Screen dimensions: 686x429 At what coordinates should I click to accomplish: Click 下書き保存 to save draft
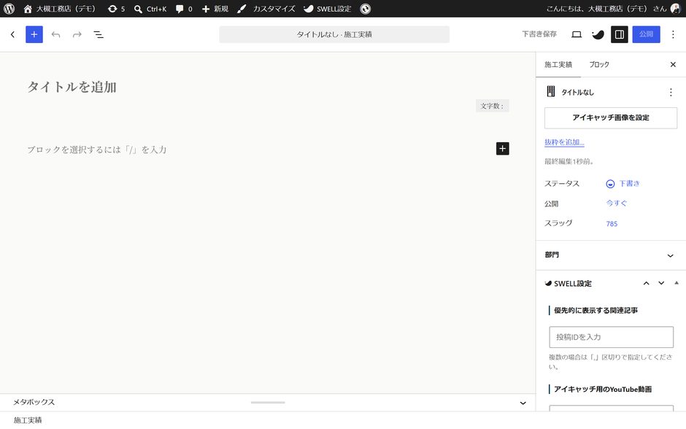539,34
